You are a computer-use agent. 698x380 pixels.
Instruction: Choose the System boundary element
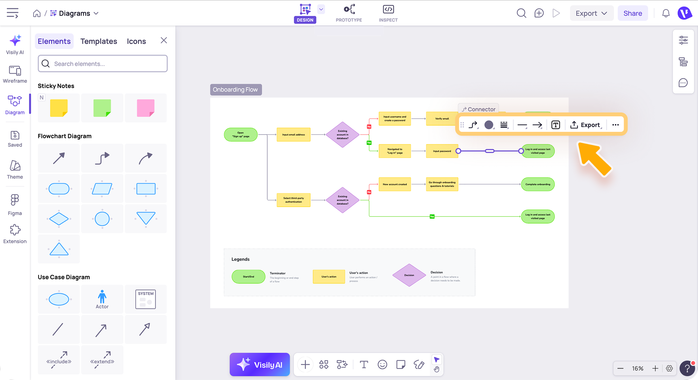(x=146, y=299)
